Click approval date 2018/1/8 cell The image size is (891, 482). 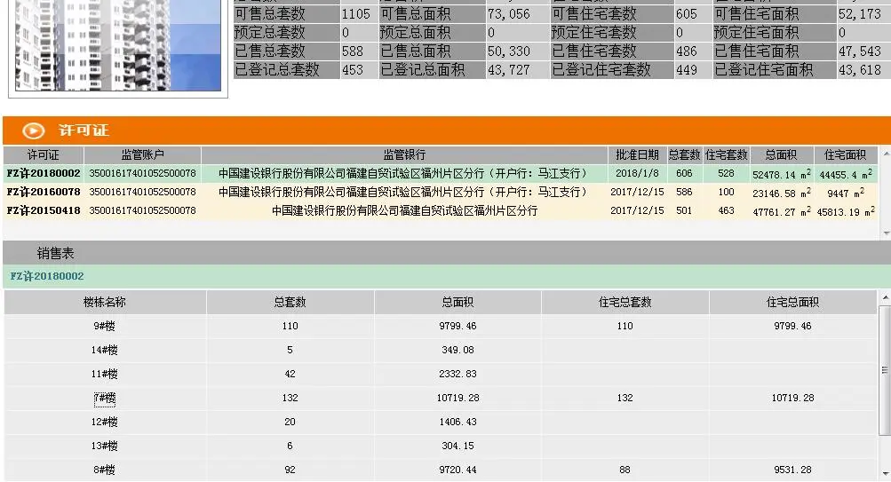click(637, 173)
